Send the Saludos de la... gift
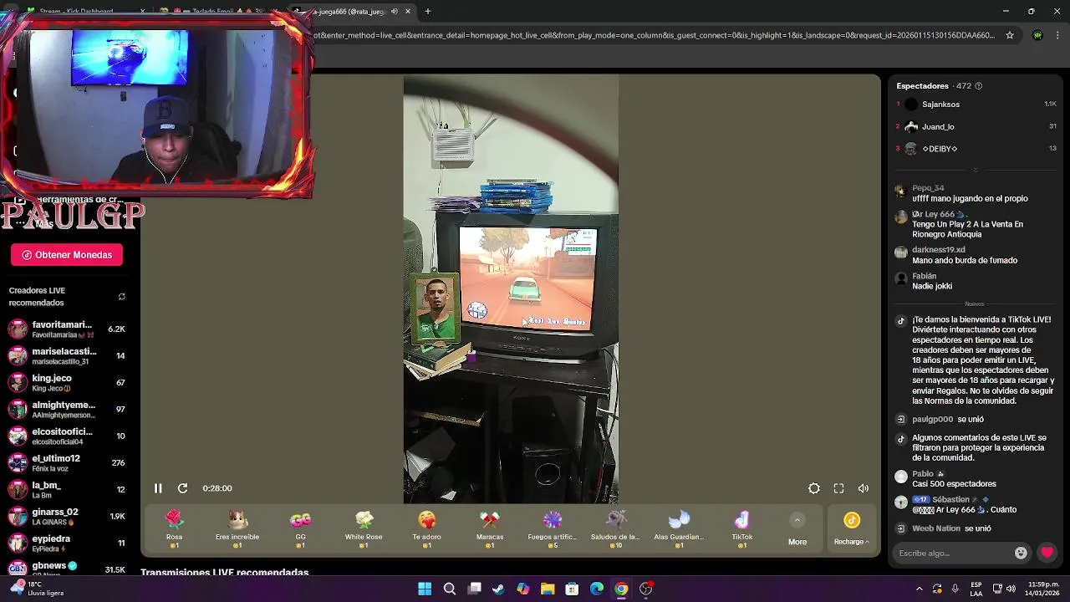This screenshot has width=1070, height=602. point(615,529)
